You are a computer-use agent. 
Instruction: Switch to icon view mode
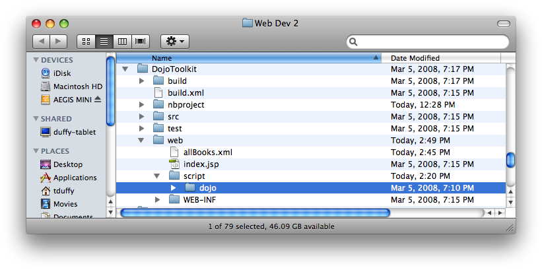pos(86,42)
